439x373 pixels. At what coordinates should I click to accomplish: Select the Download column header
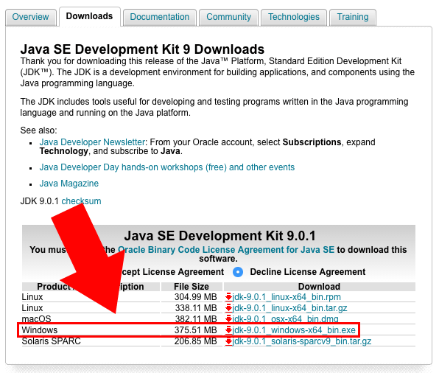click(x=319, y=287)
